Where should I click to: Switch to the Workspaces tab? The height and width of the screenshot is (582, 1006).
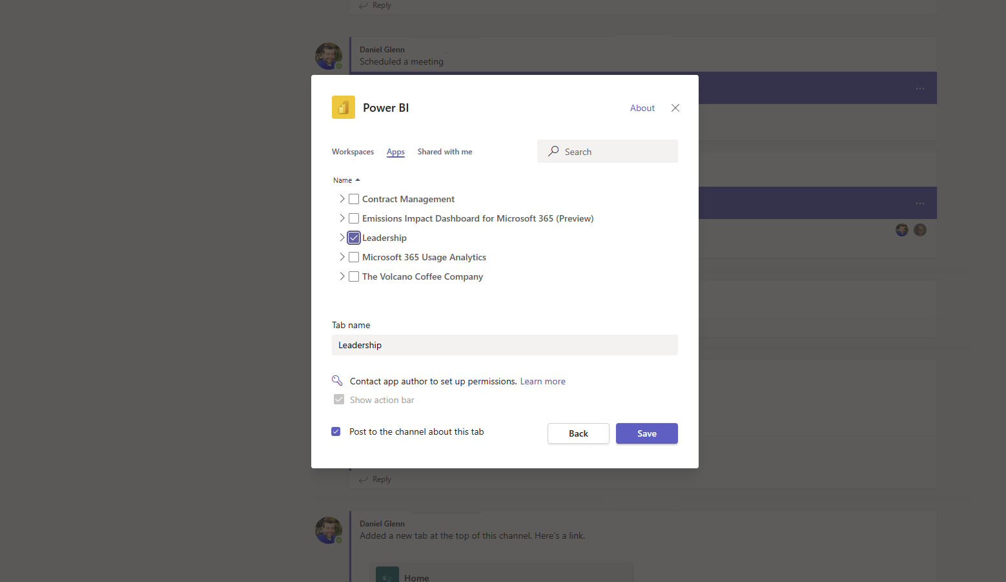[x=353, y=151]
